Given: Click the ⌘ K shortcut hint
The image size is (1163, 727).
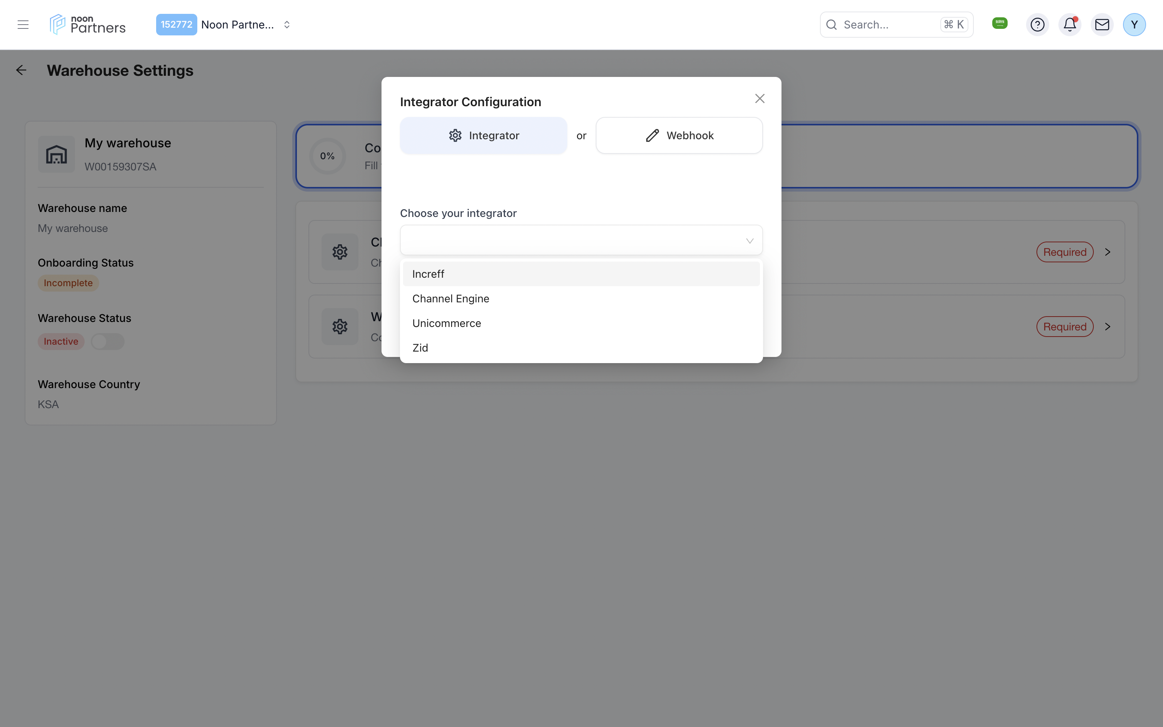Looking at the screenshot, I should click(954, 25).
